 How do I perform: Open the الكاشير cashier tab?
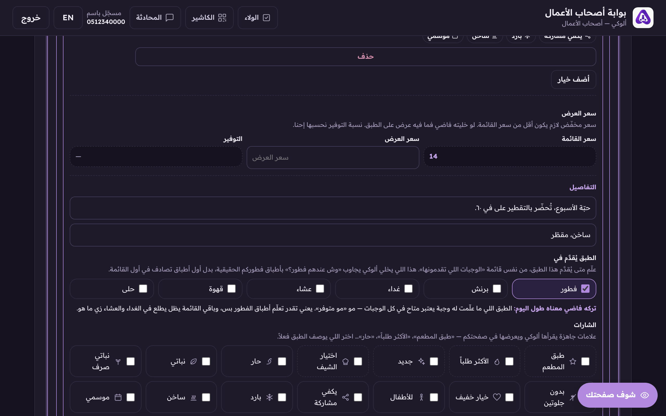pyautogui.click(x=209, y=18)
